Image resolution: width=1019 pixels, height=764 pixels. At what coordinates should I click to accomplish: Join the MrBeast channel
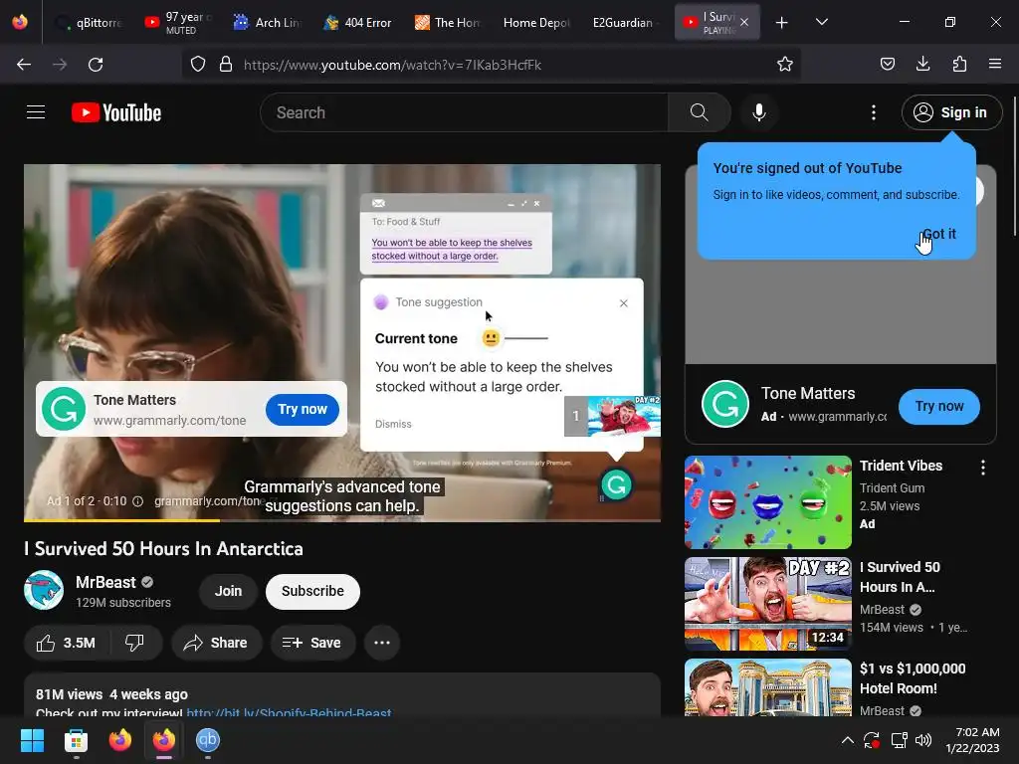[228, 591]
